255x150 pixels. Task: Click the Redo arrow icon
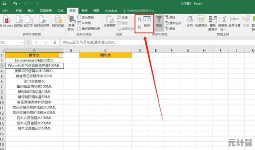26,4
